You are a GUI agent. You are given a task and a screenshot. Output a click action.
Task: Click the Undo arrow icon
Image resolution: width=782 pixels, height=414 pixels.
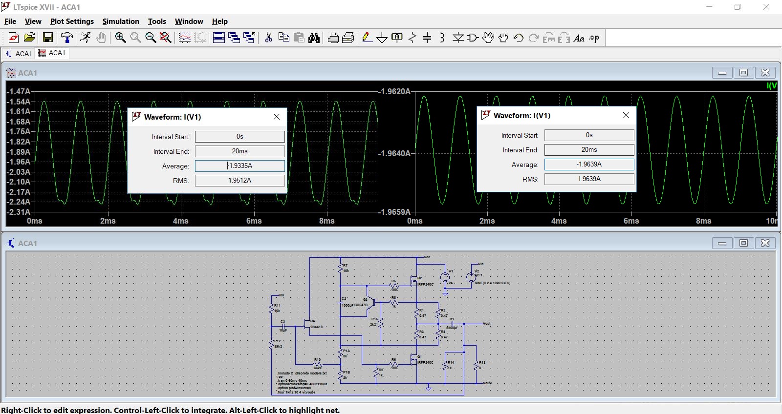[519, 38]
